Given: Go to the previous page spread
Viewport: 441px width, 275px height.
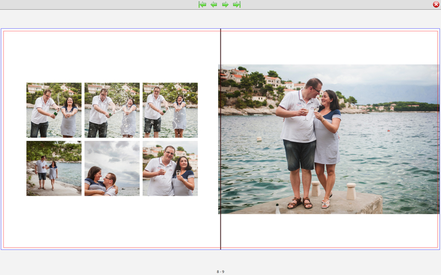Looking at the screenshot, I should click(x=214, y=4).
